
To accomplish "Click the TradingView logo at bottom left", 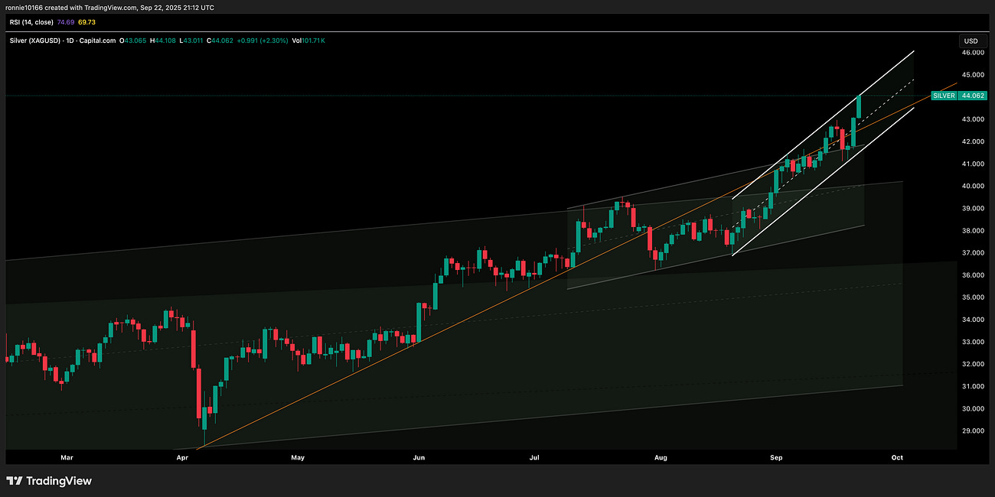I will tap(49, 482).
